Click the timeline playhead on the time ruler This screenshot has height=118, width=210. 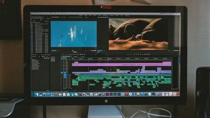(88, 59)
